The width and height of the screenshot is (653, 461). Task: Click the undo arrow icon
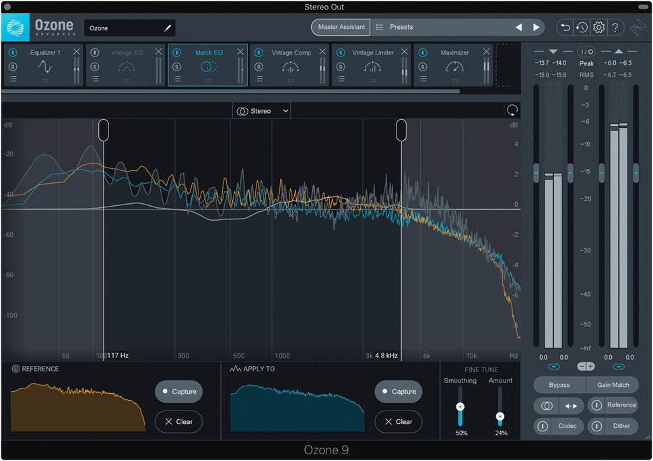[564, 27]
